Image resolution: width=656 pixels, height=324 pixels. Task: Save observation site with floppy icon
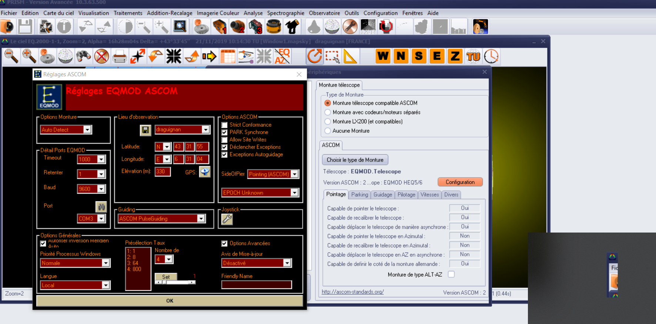(x=145, y=130)
